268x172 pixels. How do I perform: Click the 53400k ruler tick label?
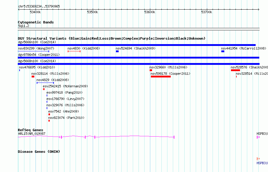(x=35, y=12)
